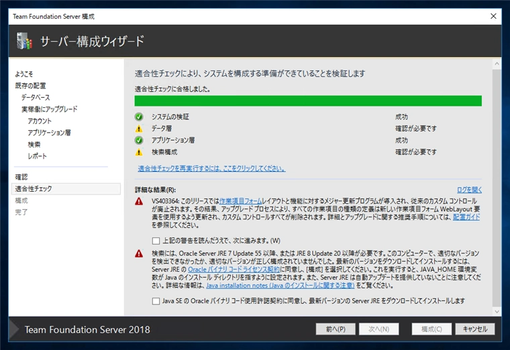Click the 次へ(N) button
This screenshot has width=510, height=350.
click(378, 329)
